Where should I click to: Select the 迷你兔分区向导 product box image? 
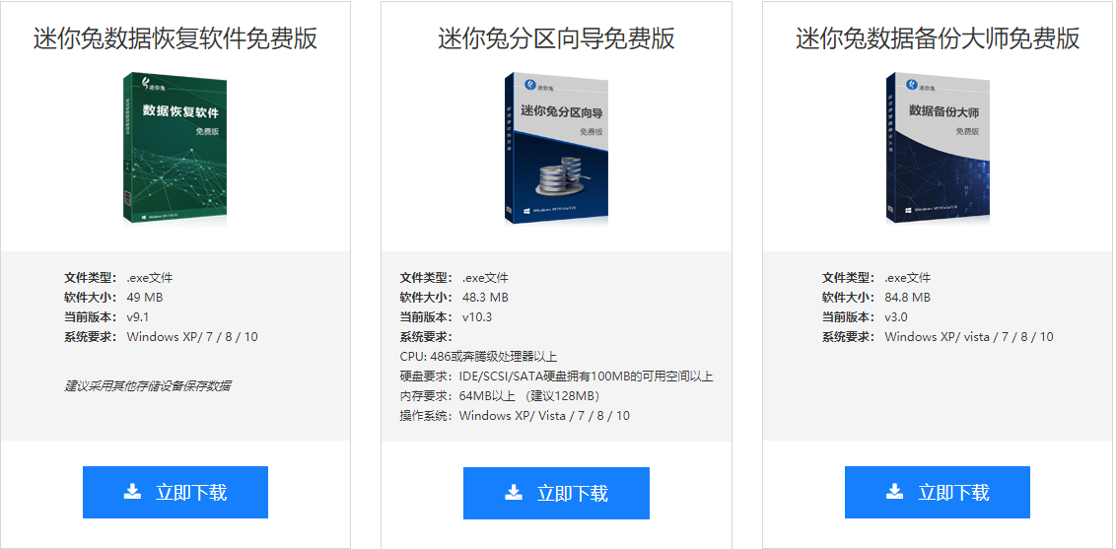(x=557, y=149)
